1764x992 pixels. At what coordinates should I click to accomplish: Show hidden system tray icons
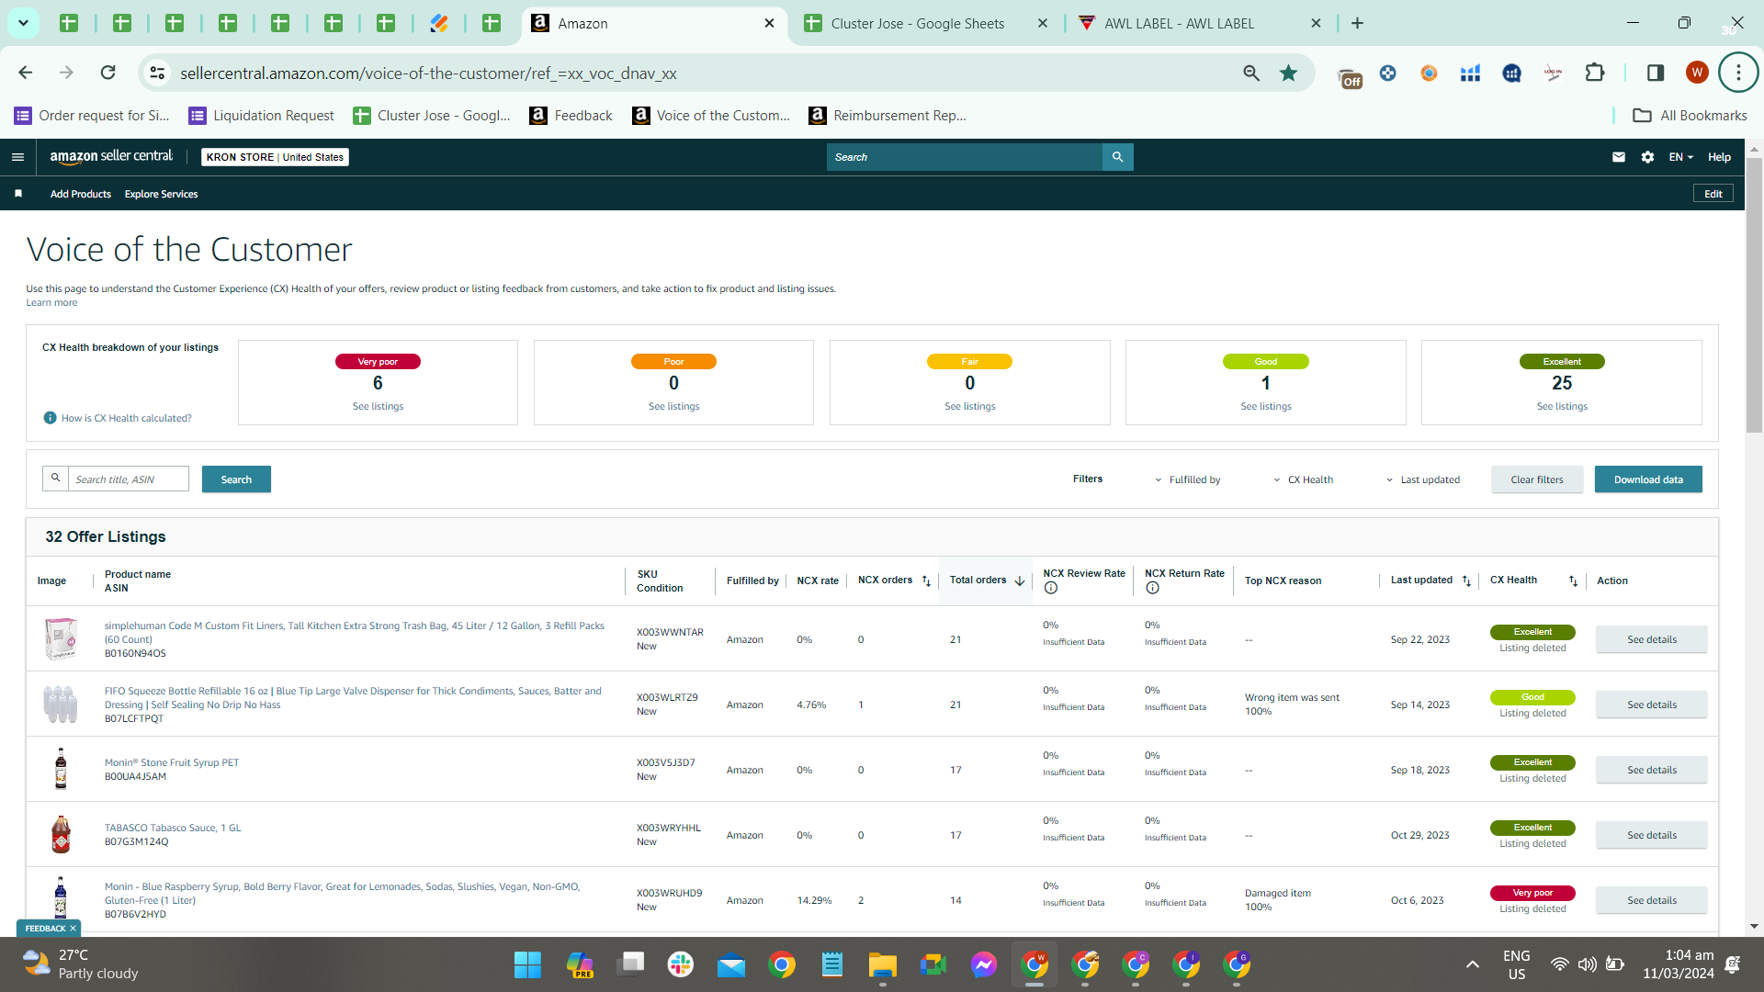(1472, 964)
